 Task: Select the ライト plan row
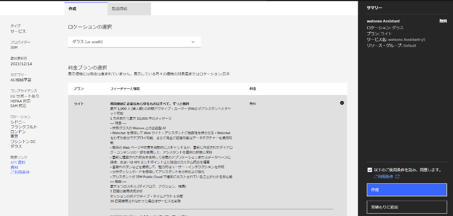207,155
